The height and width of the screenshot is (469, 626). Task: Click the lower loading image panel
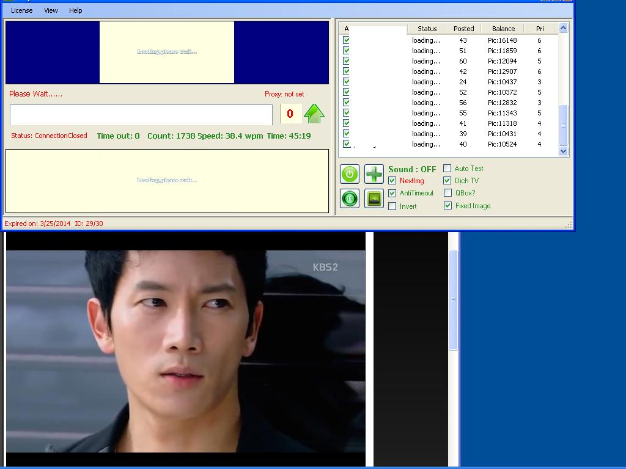167,181
